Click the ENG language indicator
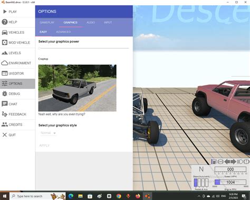 [224, 196]
